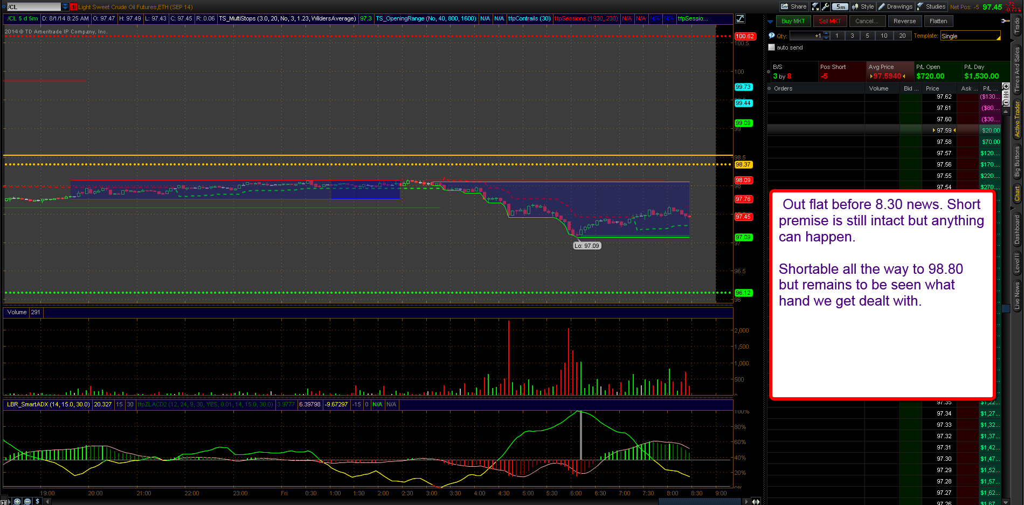The width and height of the screenshot is (1024, 505).
Task: Click the TS_MultiStops study label
Action: pos(288,18)
